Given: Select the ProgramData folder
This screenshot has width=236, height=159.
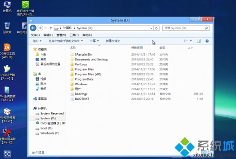Looking at the screenshot, I should (x=84, y=79).
